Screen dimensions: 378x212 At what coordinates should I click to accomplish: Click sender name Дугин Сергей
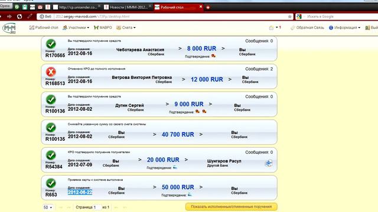[129, 105]
